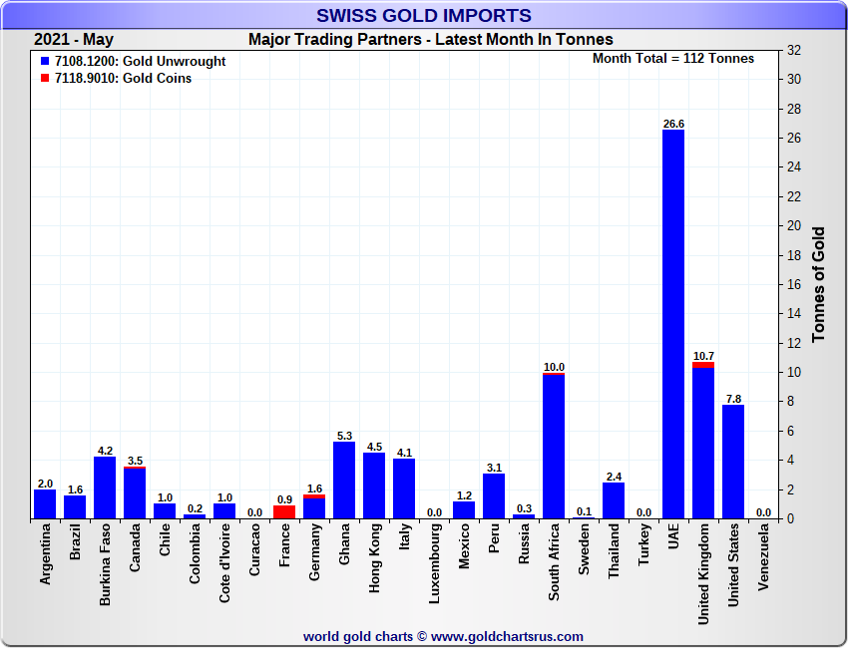Click the Thailand bar at 2.4 tonnes

pyautogui.click(x=614, y=500)
